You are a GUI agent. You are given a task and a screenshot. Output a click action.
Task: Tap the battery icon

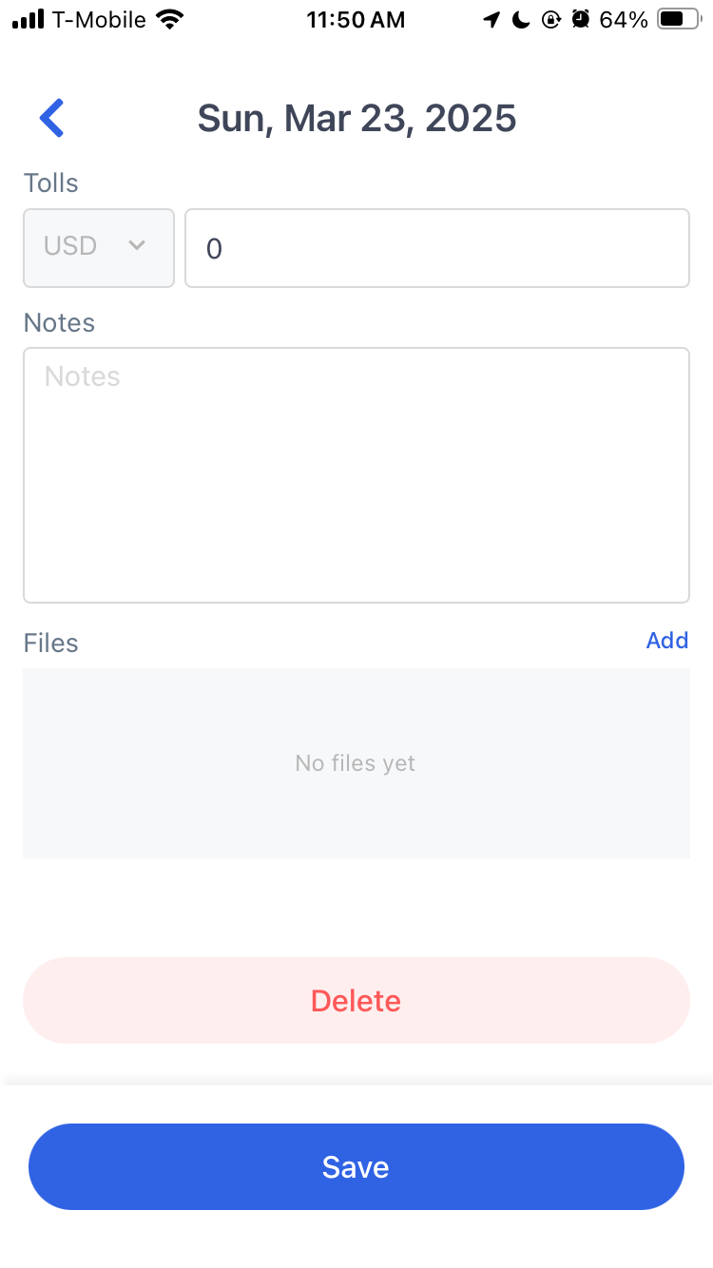679,19
